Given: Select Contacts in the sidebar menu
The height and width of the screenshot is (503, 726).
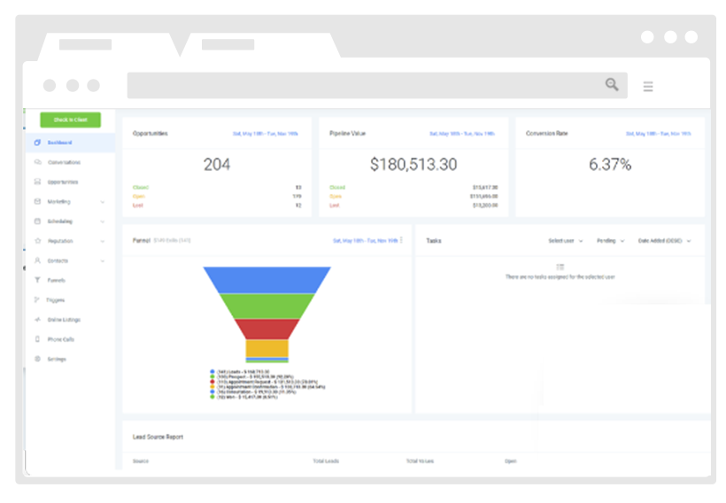Looking at the screenshot, I should click(58, 261).
